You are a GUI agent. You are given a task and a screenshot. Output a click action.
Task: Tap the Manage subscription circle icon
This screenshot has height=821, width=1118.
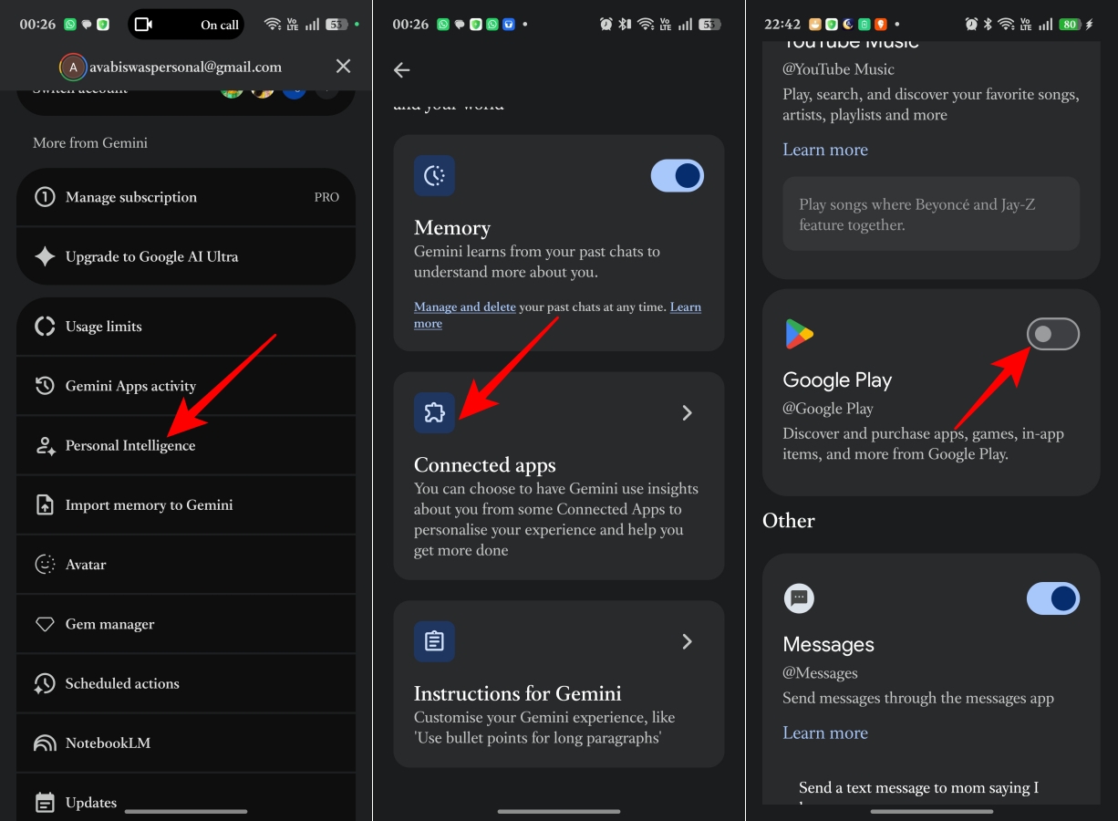(45, 197)
